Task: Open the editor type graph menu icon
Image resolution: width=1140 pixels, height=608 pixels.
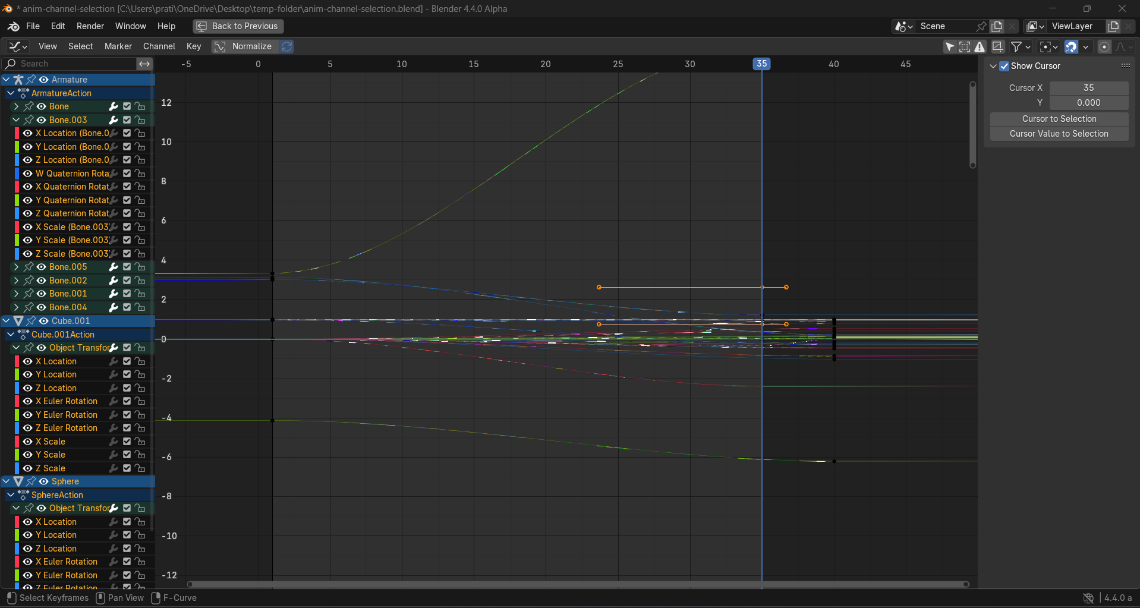Action: pyautogui.click(x=18, y=46)
